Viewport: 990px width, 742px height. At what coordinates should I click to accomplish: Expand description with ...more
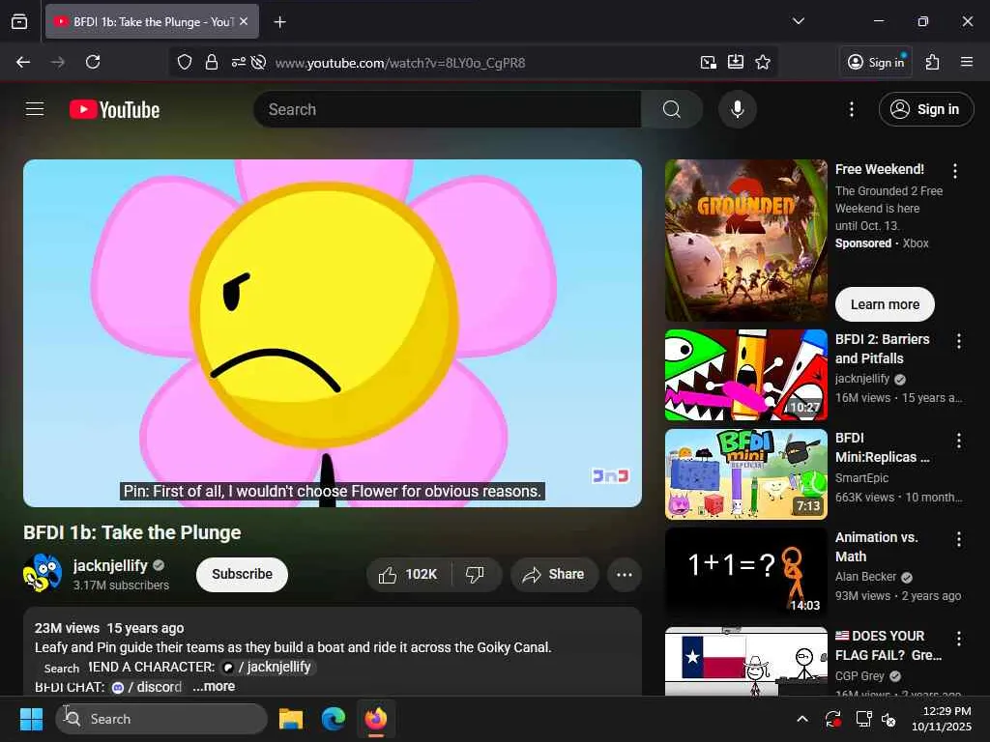point(214,687)
